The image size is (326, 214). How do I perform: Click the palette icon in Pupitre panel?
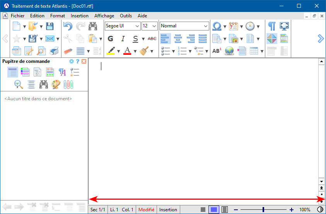(56, 84)
